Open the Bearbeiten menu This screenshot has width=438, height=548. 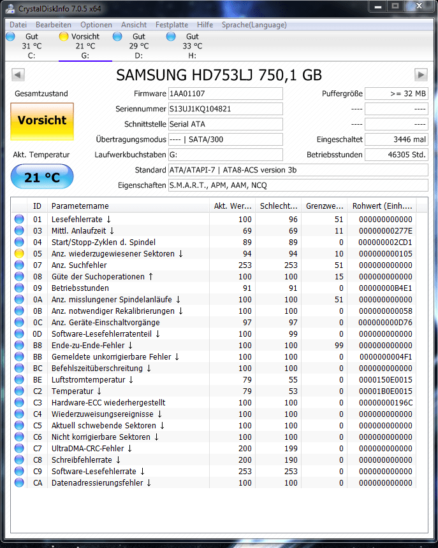point(53,25)
